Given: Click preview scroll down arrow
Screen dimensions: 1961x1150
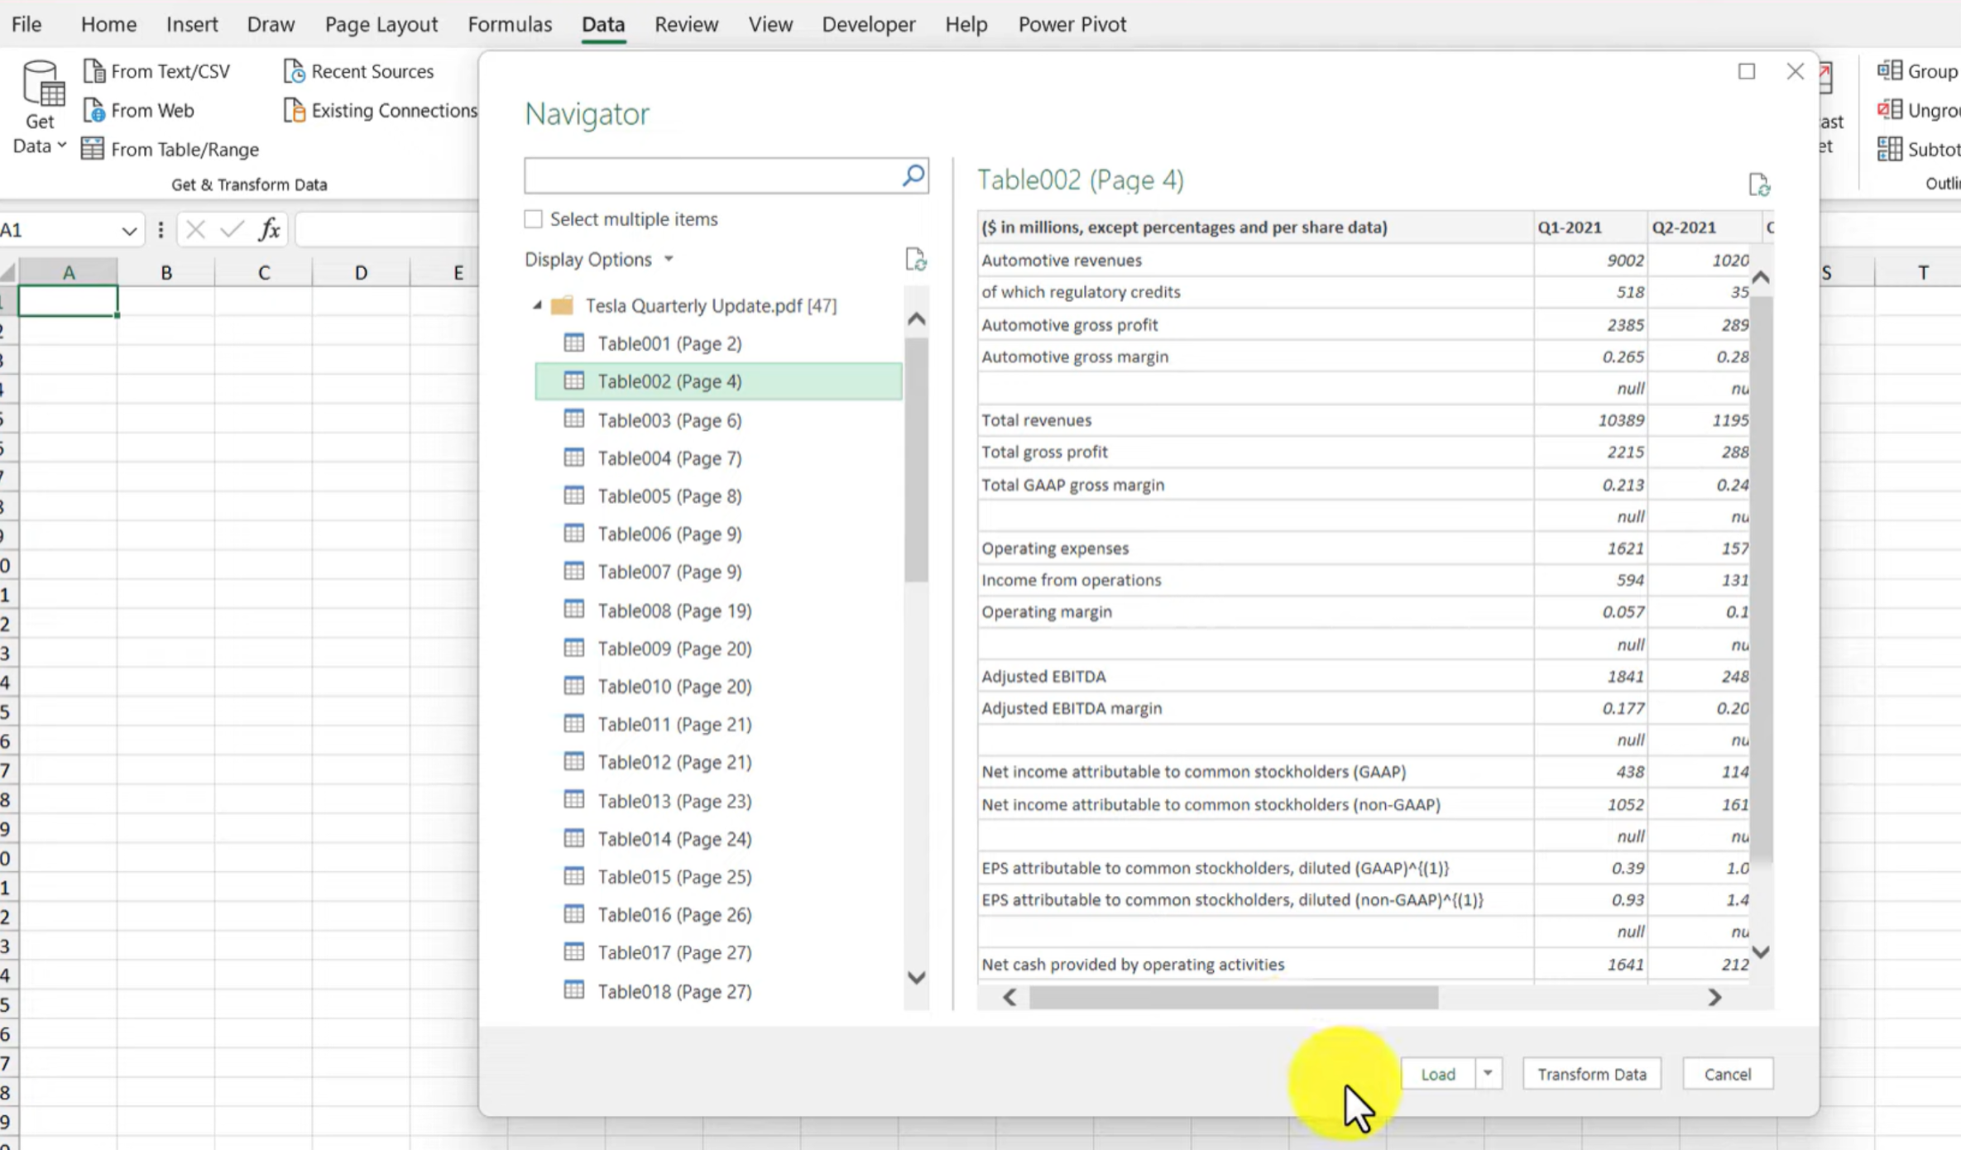Looking at the screenshot, I should [x=1761, y=952].
